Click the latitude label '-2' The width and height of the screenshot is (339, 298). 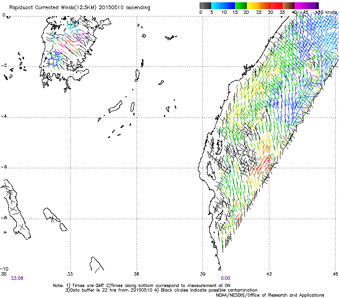tap(4, 66)
